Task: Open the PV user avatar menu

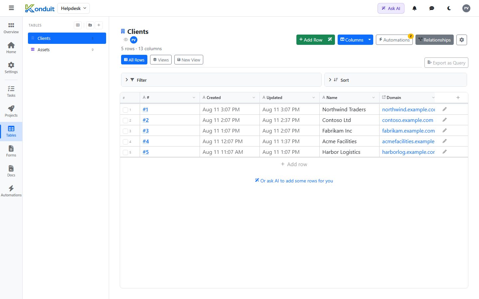Action: click(466, 8)
